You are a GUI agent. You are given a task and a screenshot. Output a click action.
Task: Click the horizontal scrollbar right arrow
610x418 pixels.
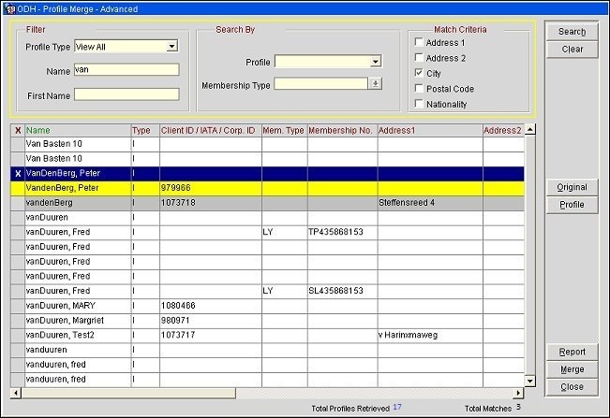click(518, 393)
